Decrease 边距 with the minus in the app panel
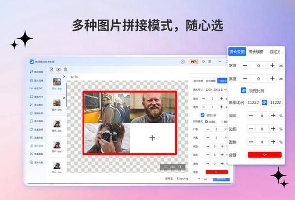 pyautogui.click(x=208, y=155)
